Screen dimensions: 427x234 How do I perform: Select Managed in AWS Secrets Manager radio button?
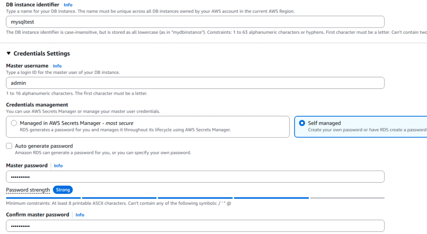[x=14, y=123]
